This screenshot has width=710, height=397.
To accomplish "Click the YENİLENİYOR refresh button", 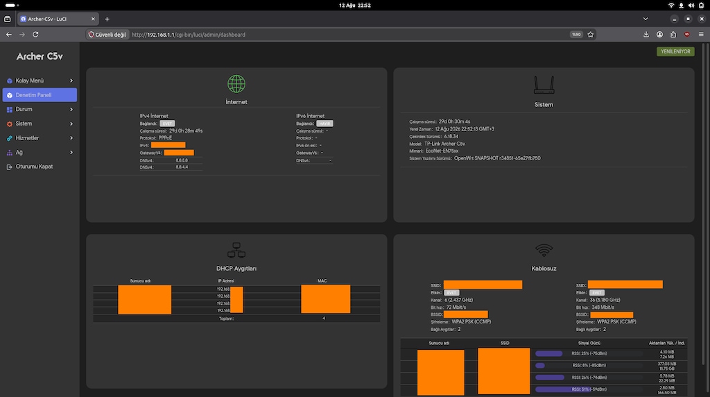I will pyautogui.click(x=675, y=51).
